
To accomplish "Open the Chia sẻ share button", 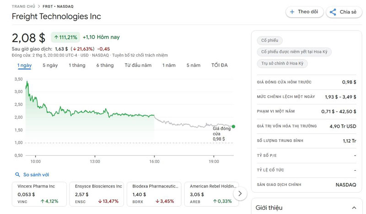I will pyautogui.click(x=344, y=12).
